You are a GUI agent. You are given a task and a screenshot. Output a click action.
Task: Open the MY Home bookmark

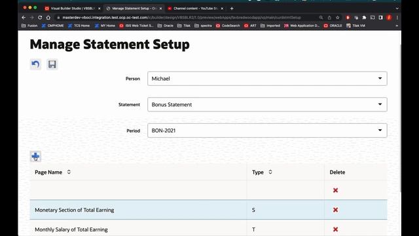(x=105, y=26)
